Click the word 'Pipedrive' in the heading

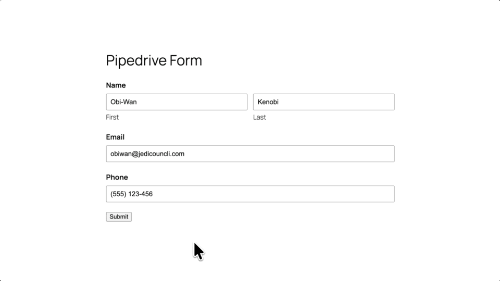[136, 60]
